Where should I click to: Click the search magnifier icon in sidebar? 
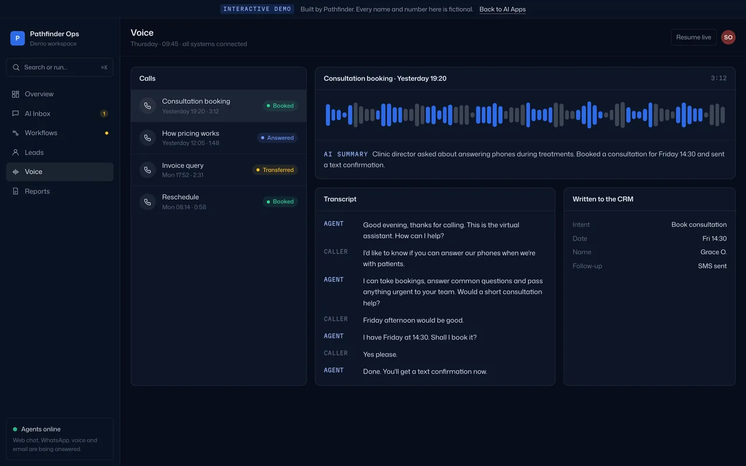point(16,68)
